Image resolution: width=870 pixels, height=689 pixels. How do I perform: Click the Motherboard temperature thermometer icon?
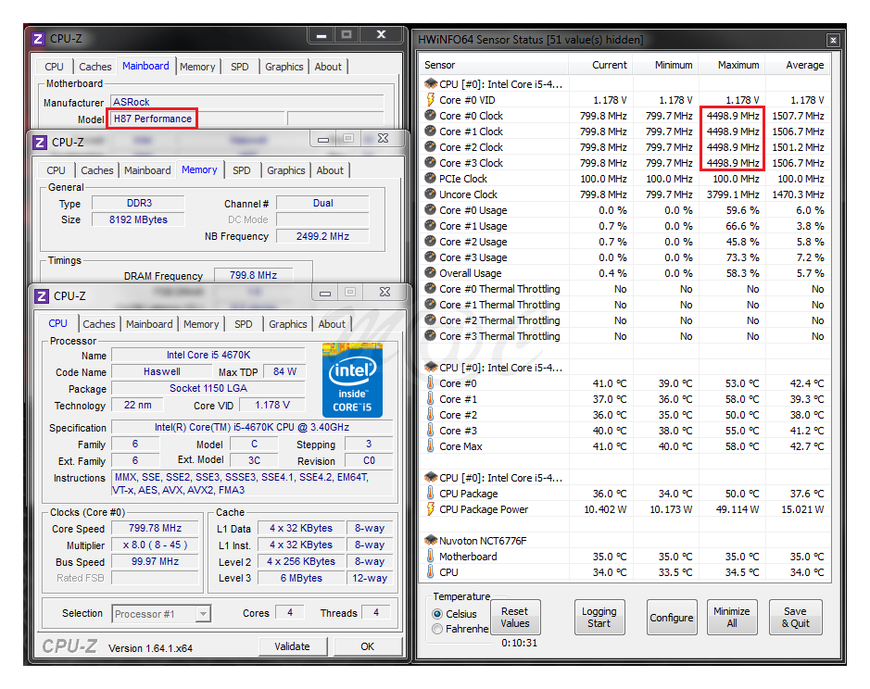tap(430, 557)
